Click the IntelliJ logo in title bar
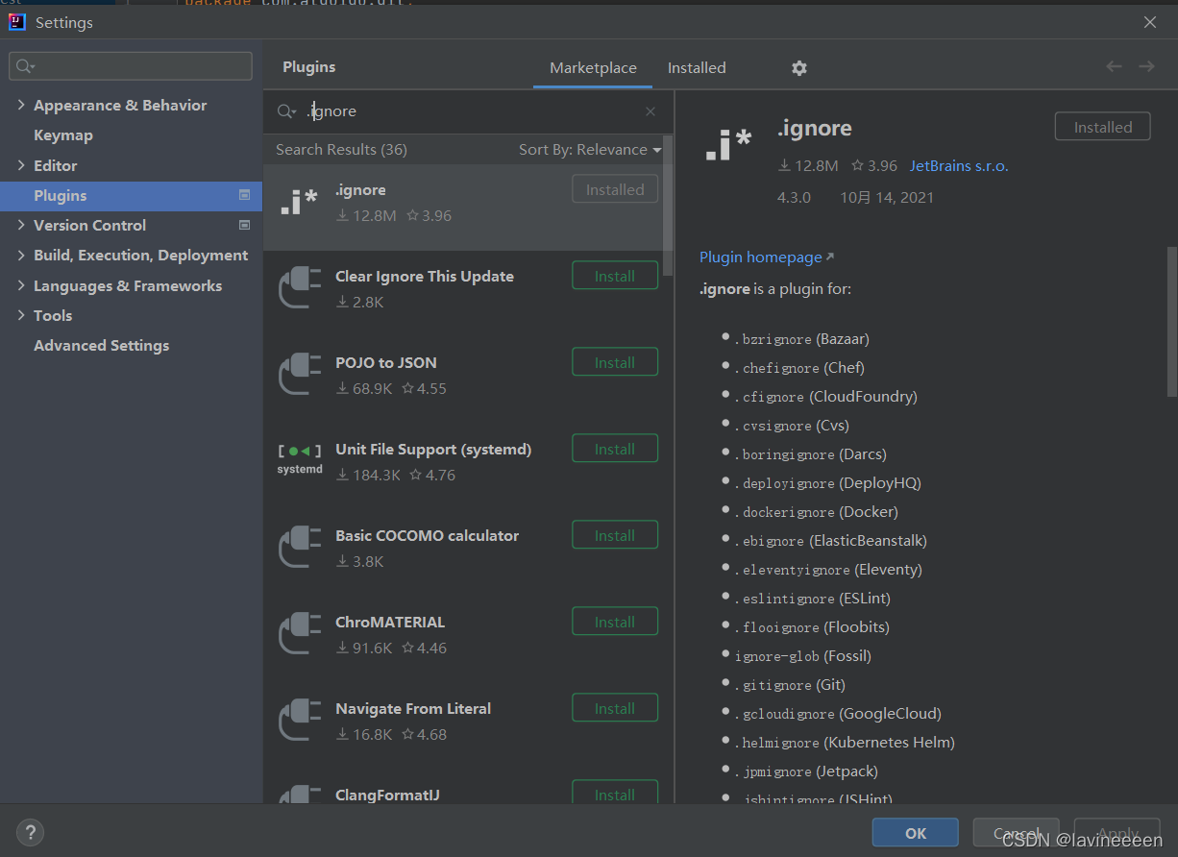The width and height of the screenshot is (1178, 857). point(17,21)
